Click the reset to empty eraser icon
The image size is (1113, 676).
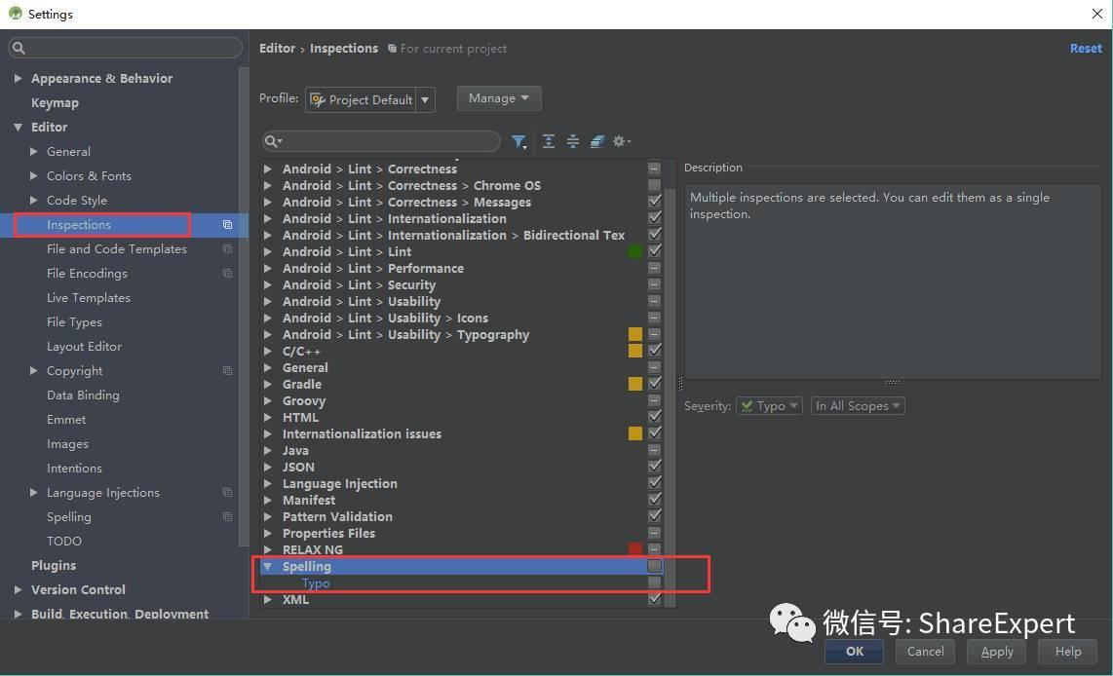(x=597, y=141)
